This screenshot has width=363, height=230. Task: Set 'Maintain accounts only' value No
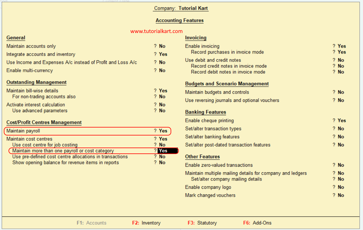162,46
